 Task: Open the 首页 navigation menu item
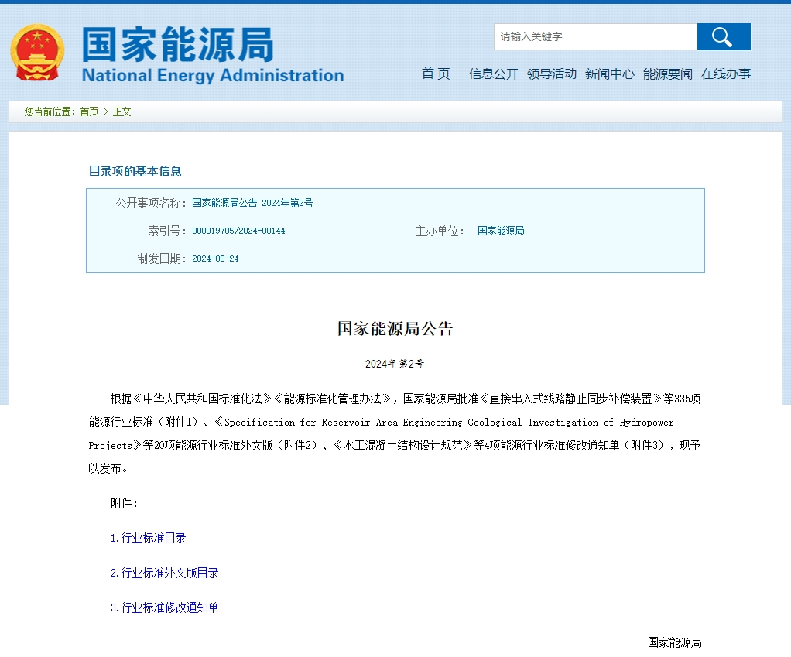(x=436, y=74)
